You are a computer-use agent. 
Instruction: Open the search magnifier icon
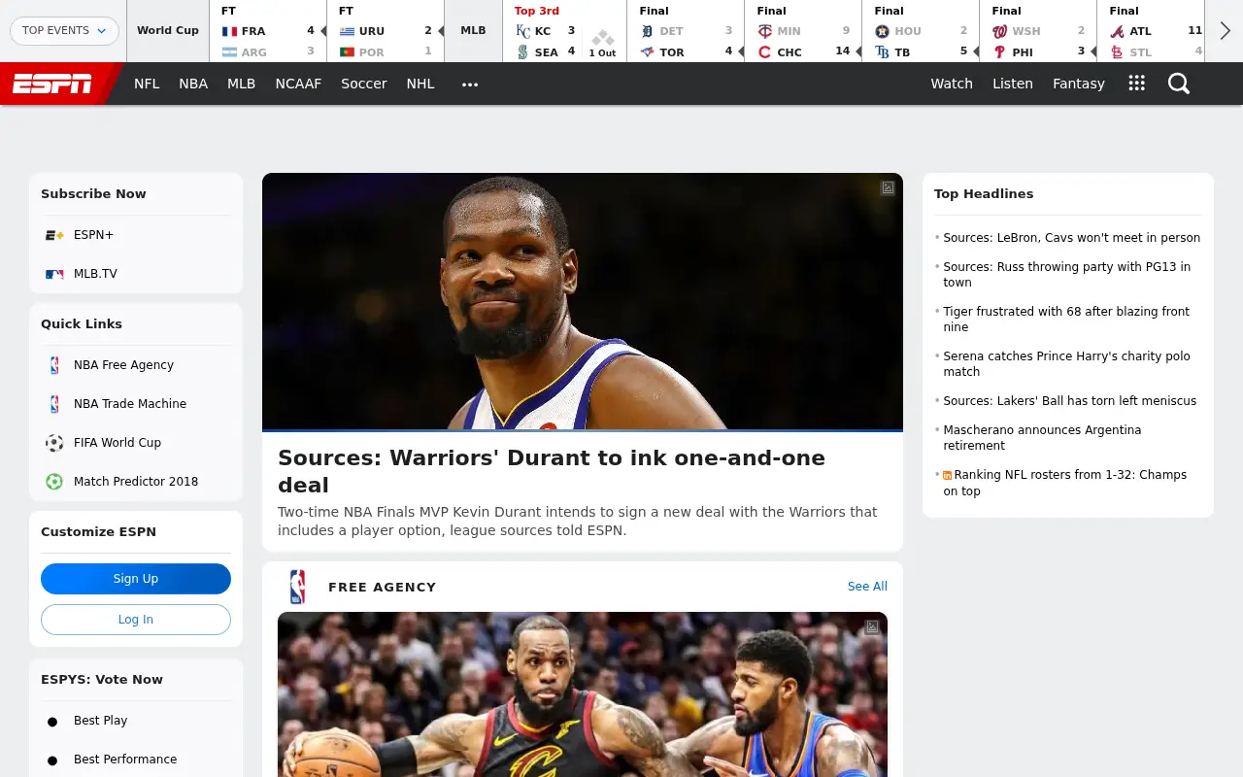[1179, 84]
